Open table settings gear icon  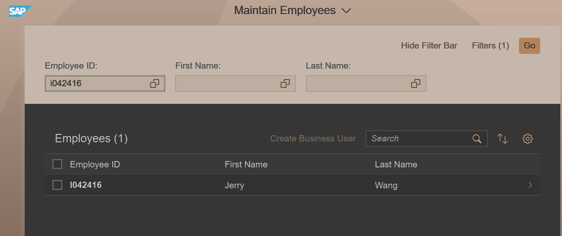tap(528, 139)
